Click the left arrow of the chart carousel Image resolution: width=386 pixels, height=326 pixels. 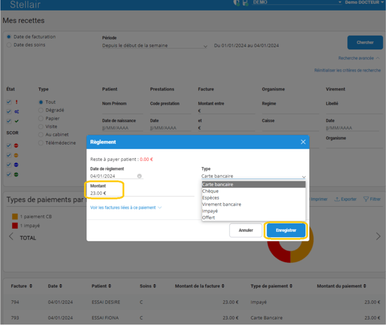[x=10, y=237]
